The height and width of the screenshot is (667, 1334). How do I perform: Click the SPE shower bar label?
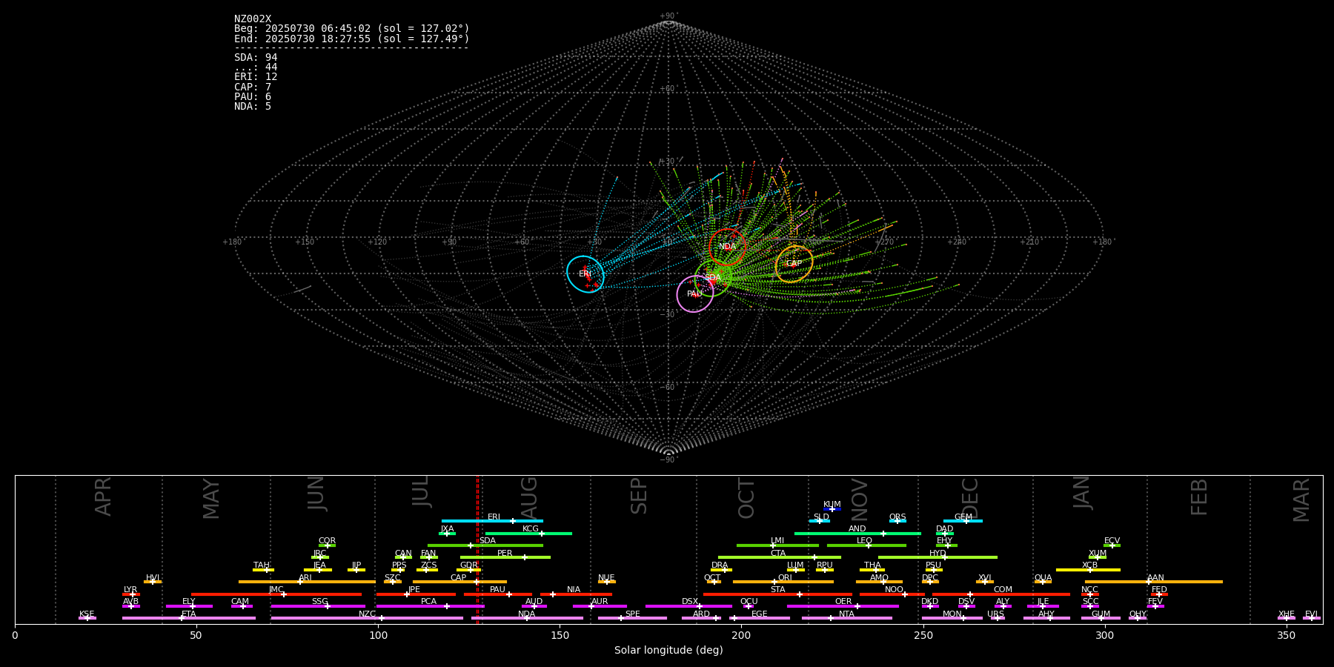633,614
